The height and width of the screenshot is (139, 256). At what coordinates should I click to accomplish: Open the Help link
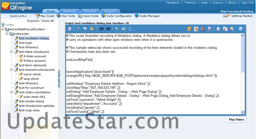tap(204, 3)
